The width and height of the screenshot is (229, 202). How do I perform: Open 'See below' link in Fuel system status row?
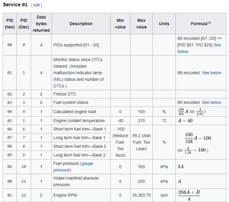pyautogui.click(x=212, y=102)
